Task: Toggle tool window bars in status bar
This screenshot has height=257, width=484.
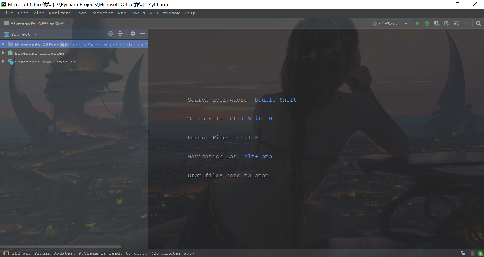Action: [x=6, y=253]
